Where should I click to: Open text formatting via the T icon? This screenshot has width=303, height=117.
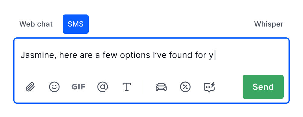[127, 87]
